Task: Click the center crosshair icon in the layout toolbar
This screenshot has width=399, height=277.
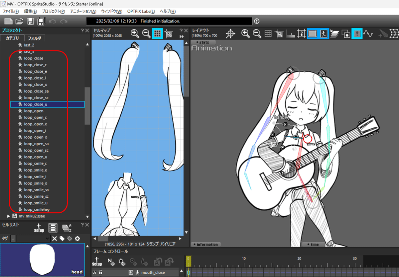Action: click(230, 34)
